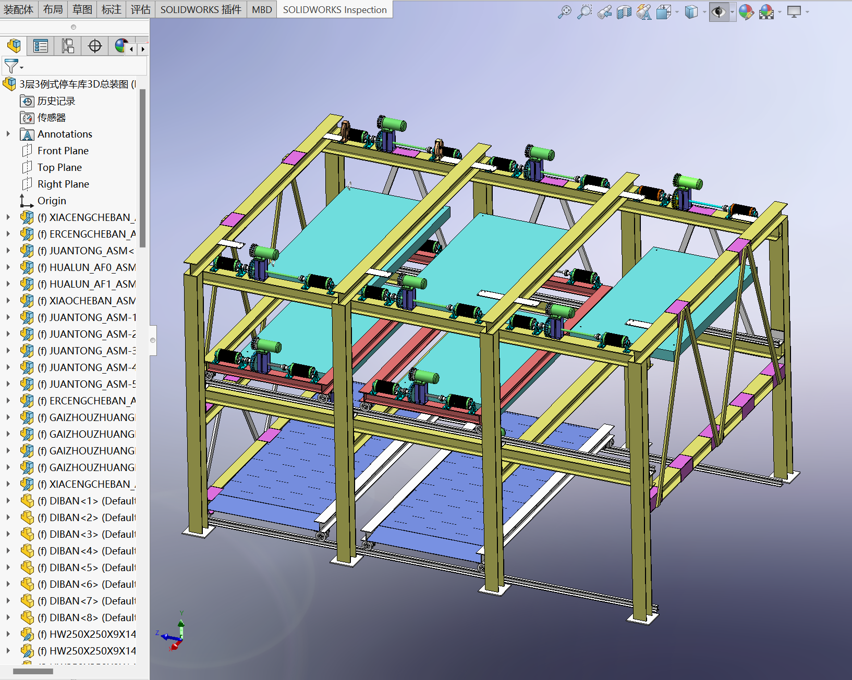Open the SOLIDWORKS 插件 tab
The image size is (852, 680).
click(x=200, y=9)
